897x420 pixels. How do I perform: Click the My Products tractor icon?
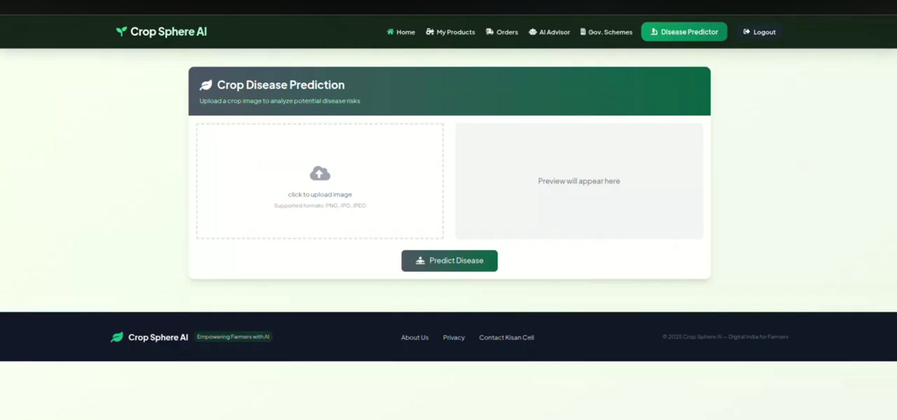pyautogui.click(x=430, y=32)
